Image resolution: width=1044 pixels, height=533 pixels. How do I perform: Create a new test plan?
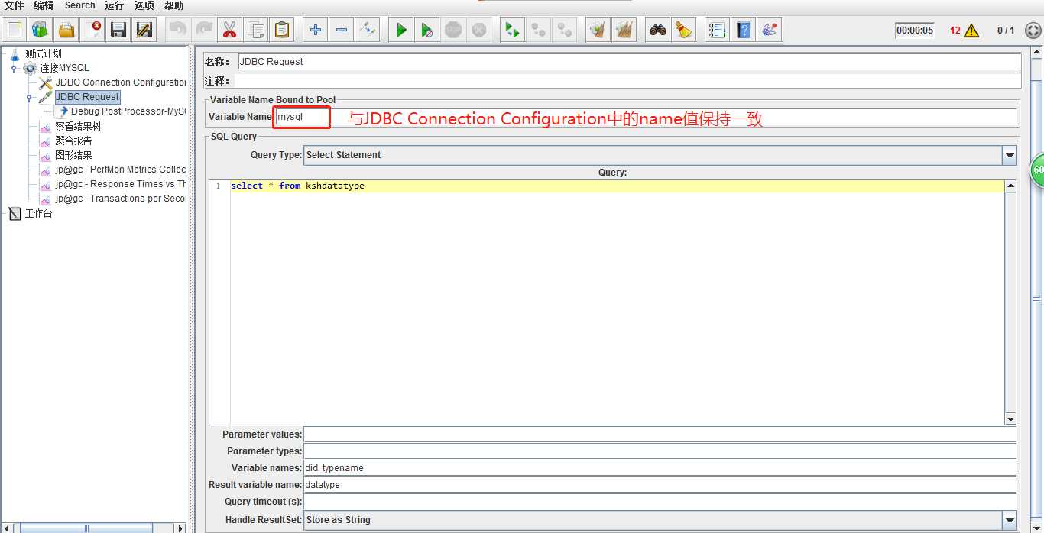pos(15,30)
